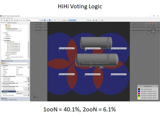Screen dimensions: 160x117
Task: Toggle the Hidden property checkbox
Action: click(x=17, y=71)
